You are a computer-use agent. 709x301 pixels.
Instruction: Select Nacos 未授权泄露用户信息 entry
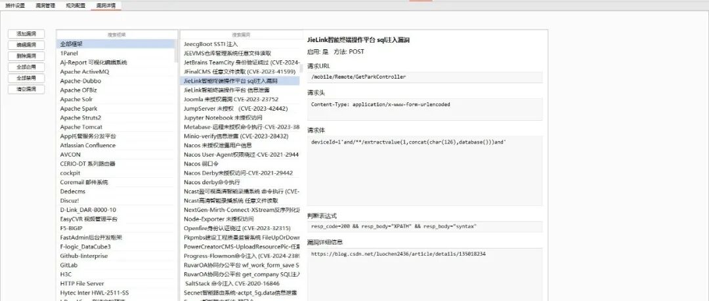(x=240, y=146)
